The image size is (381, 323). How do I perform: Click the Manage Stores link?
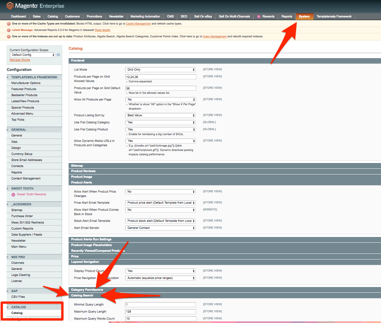click(x=20, y=60)
